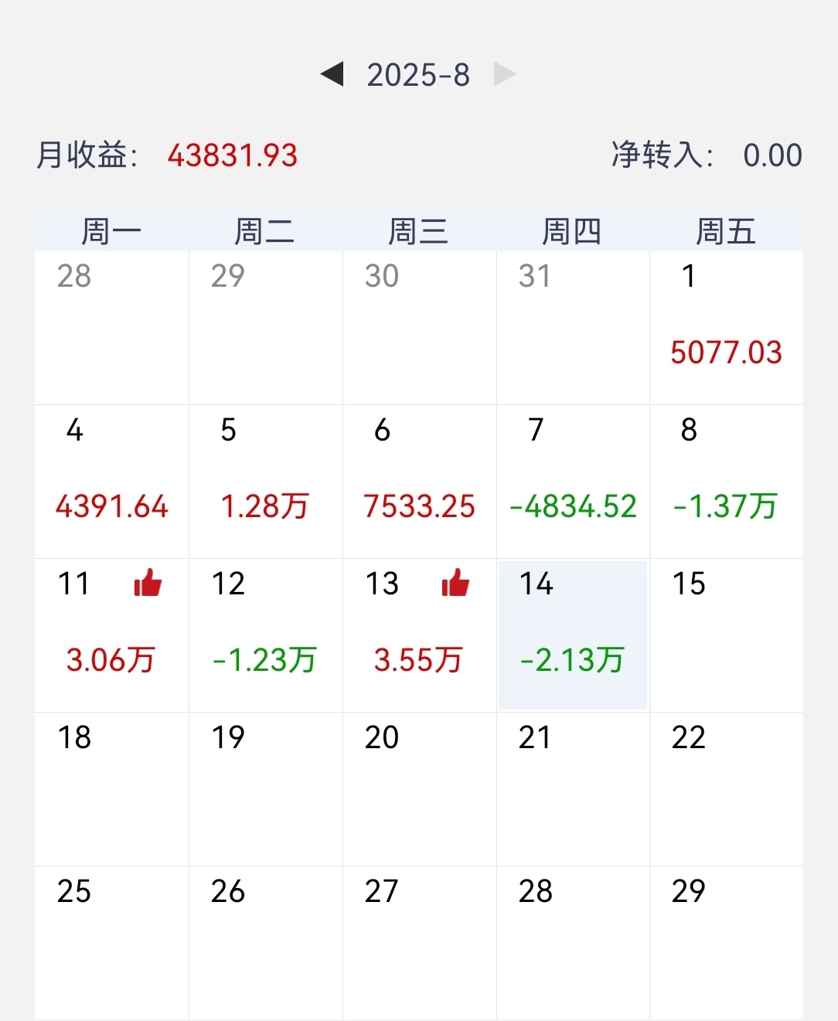Go to next month arrow
The image size is (838, 1021).
[504, 75]
